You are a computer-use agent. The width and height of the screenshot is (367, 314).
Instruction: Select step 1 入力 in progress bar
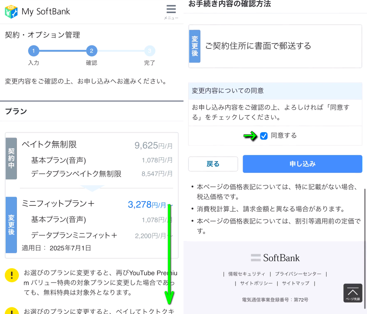(33, 51)
